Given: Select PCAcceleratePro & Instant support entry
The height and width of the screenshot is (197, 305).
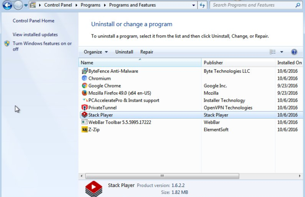Looking at the screenshot, I should tap(124, 100).
